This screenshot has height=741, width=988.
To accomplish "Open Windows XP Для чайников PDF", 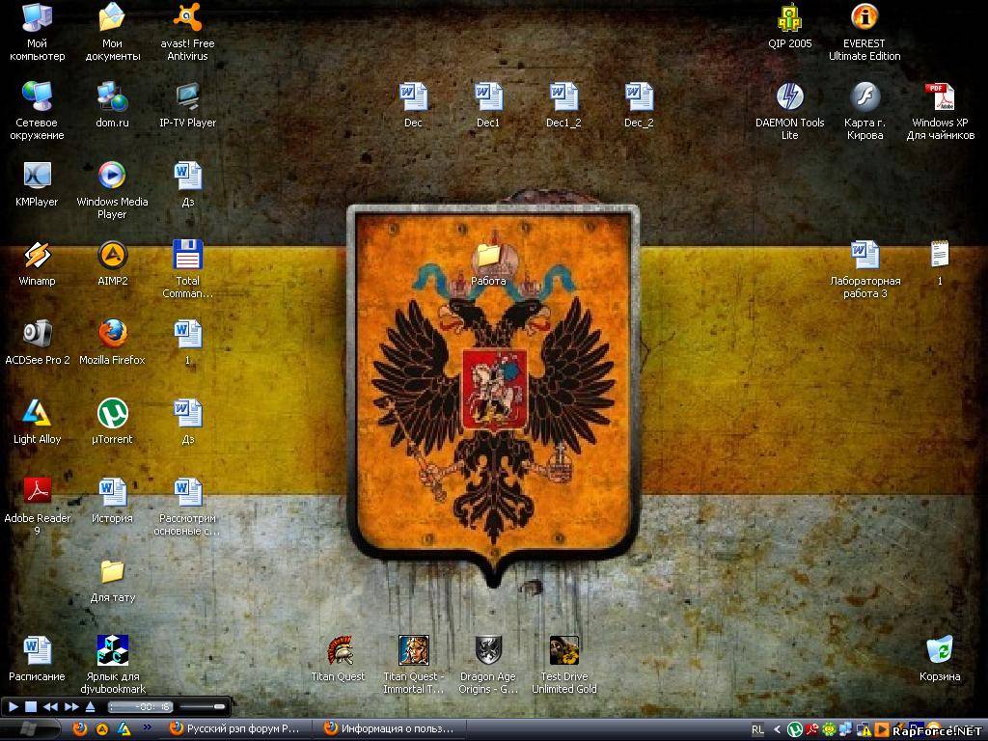I will coord(940,111).
